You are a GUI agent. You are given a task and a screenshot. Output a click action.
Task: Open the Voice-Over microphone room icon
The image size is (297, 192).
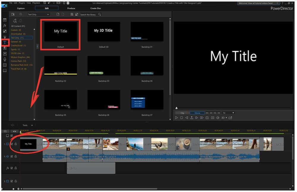pos(5,59)
